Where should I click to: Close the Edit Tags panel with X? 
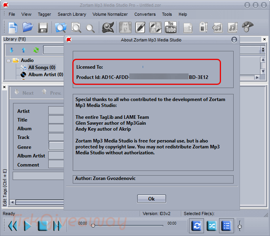coord(4,87)
